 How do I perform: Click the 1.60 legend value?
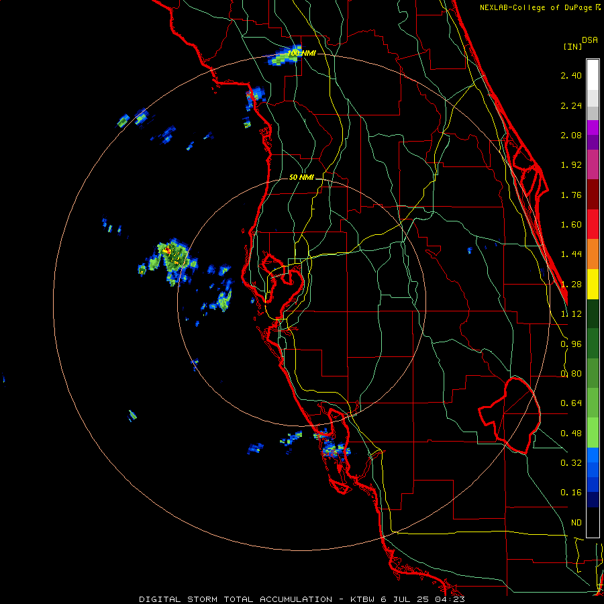tap(571, 225)
